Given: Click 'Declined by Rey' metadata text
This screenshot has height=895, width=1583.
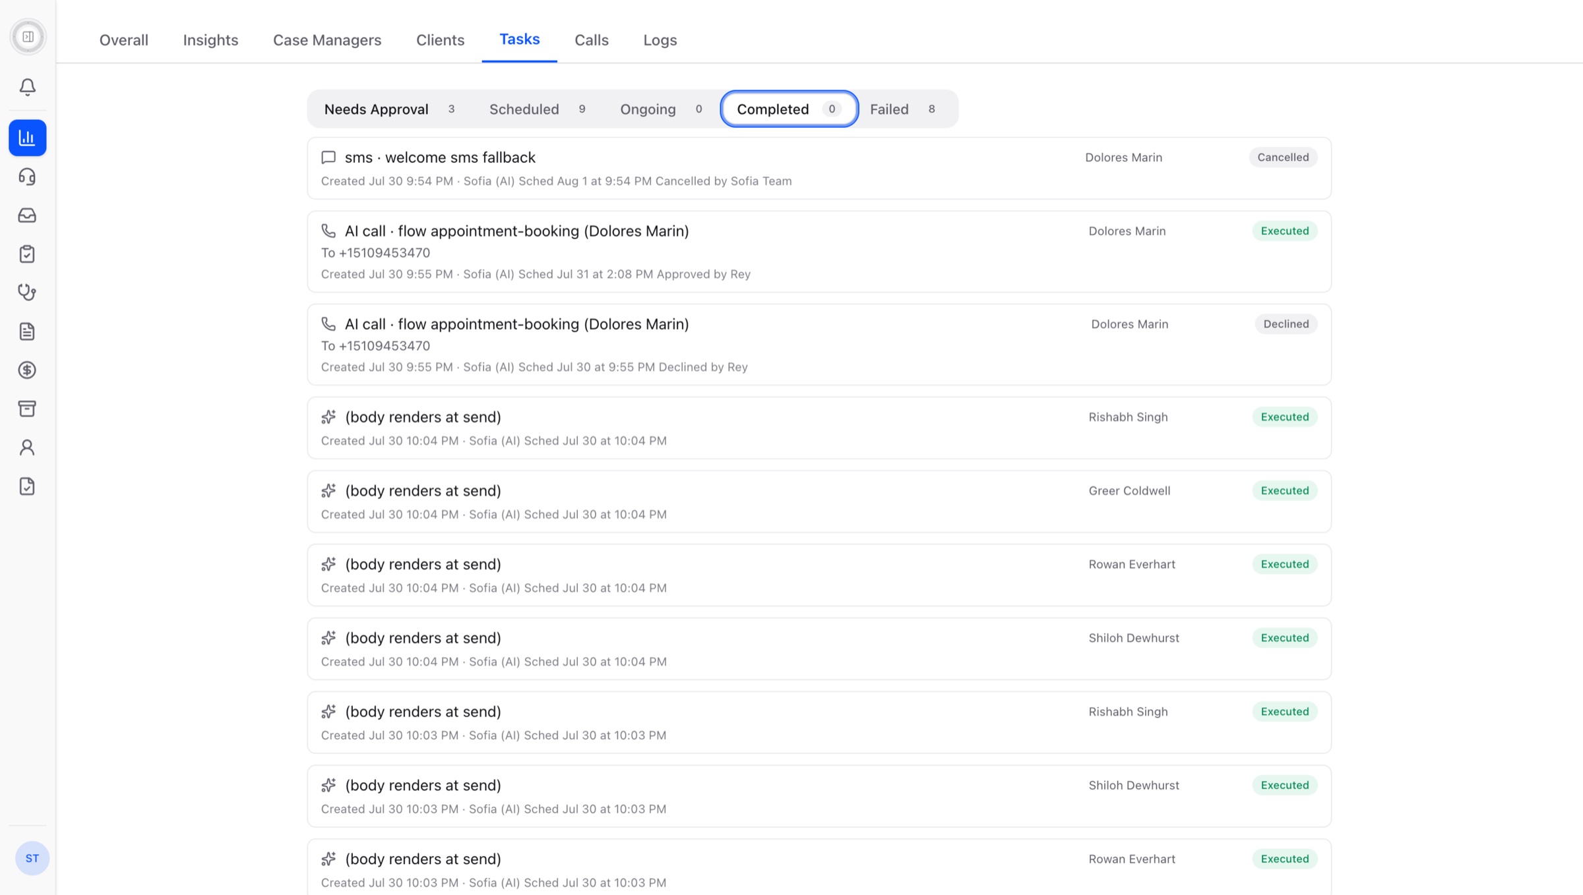Looking at the screenshot, I should pos(703,367).
